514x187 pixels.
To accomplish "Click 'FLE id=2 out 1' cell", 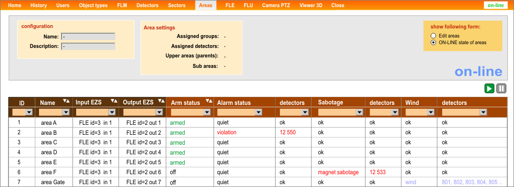I will tap(144, 122).
